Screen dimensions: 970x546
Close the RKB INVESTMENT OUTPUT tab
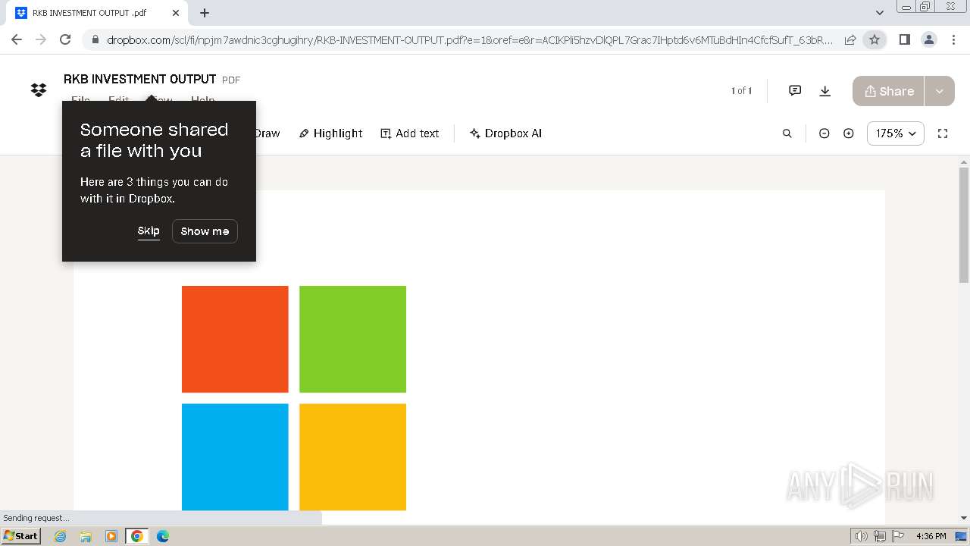pos(176,13)
